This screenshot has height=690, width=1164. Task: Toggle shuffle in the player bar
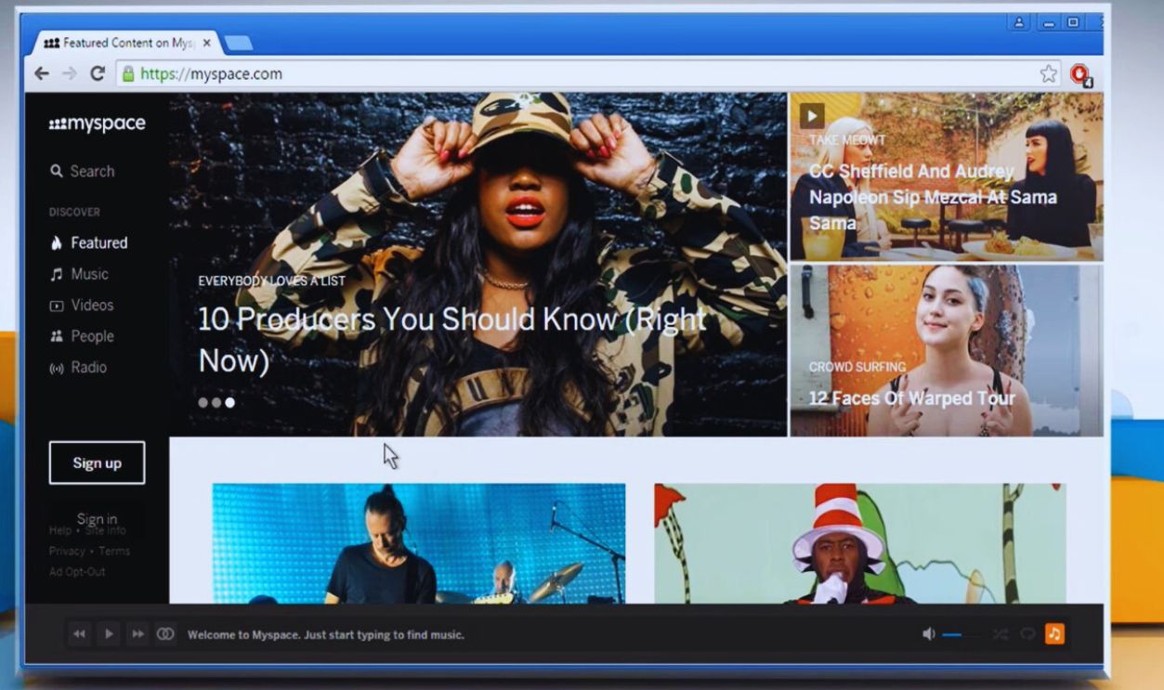tap(1000, 633)
